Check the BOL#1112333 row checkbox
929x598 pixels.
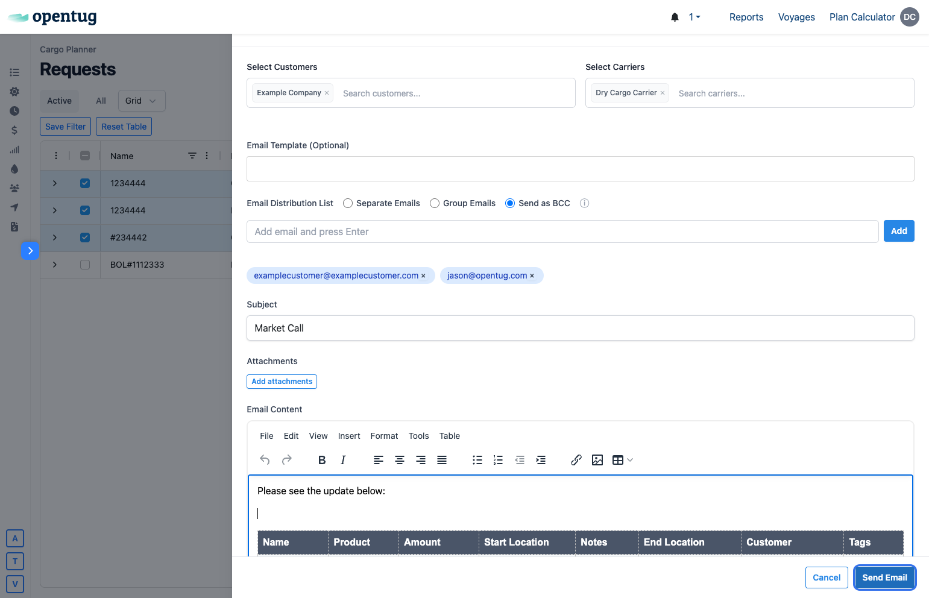85,265
